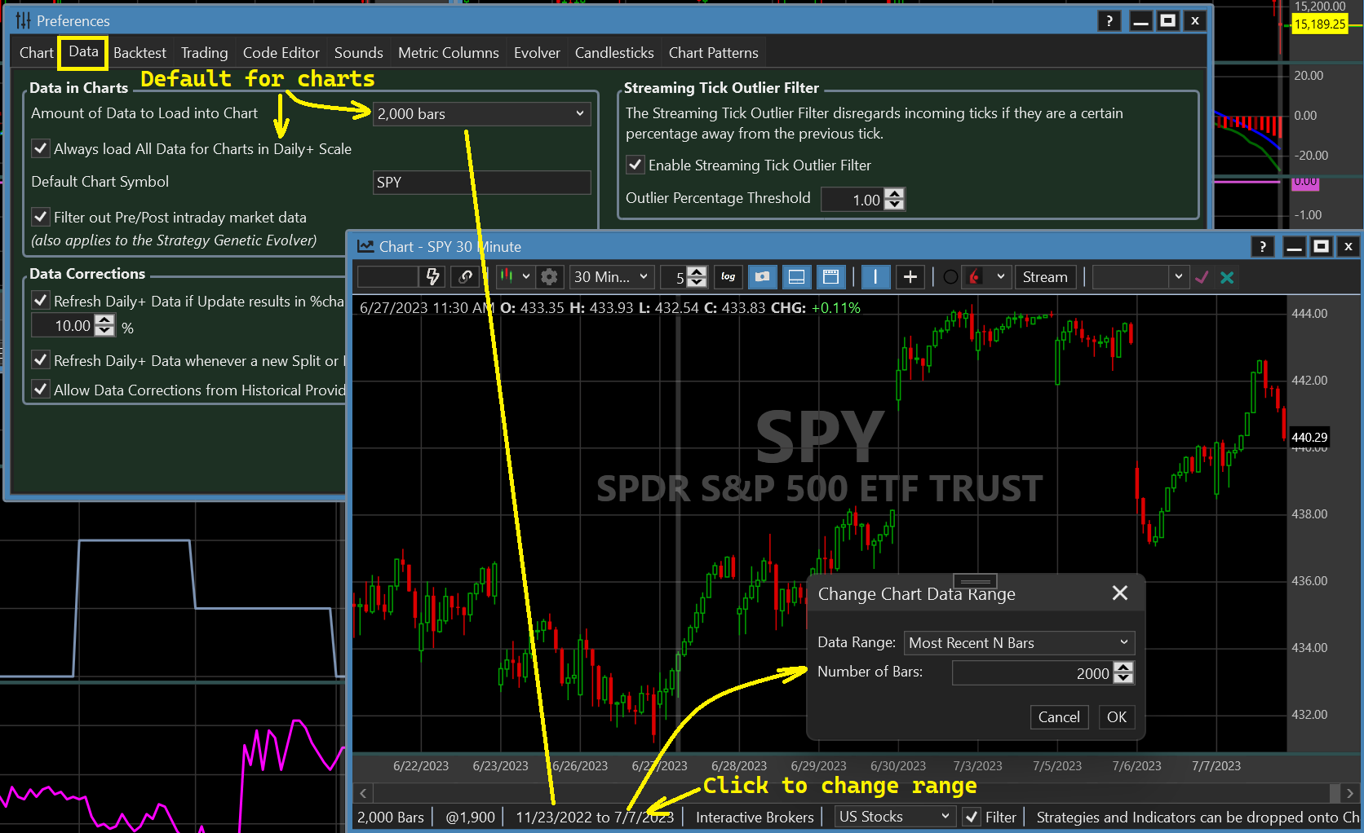Open Amount of Data to Load dropdown
Image resolution: width=1364 pixels, height=833 pixels.
[x=481, y=114]
